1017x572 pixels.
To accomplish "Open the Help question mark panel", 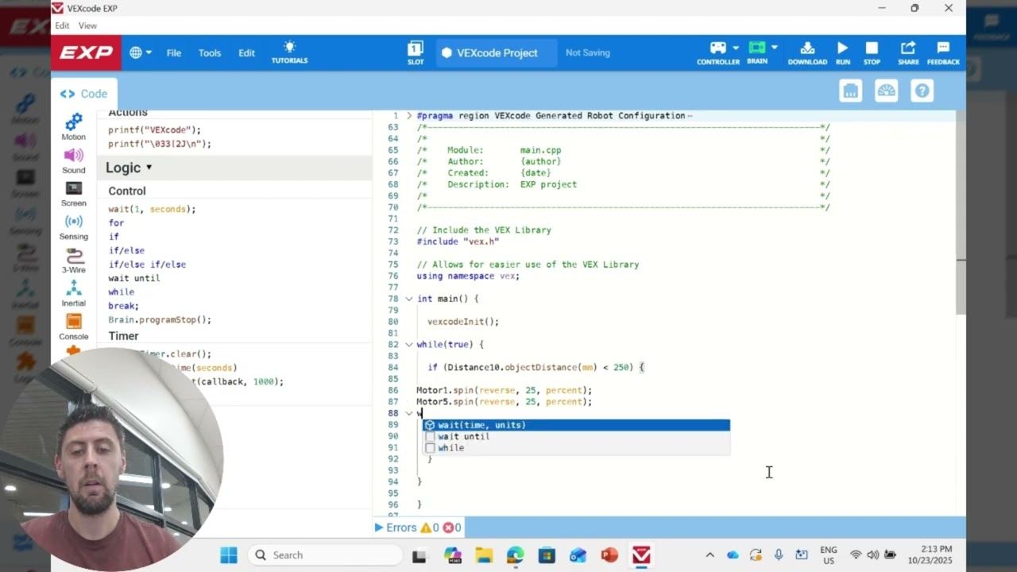I will (x=922, y=91).
